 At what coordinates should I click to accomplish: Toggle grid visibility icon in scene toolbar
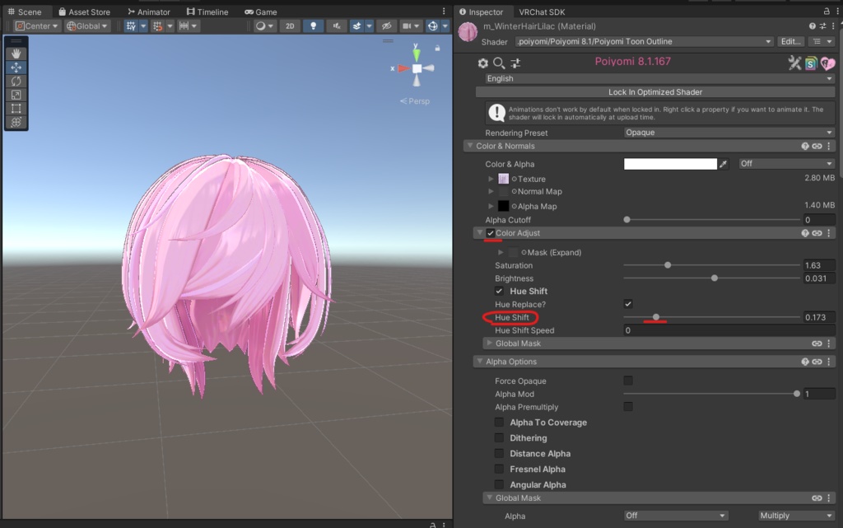[131, 26]
